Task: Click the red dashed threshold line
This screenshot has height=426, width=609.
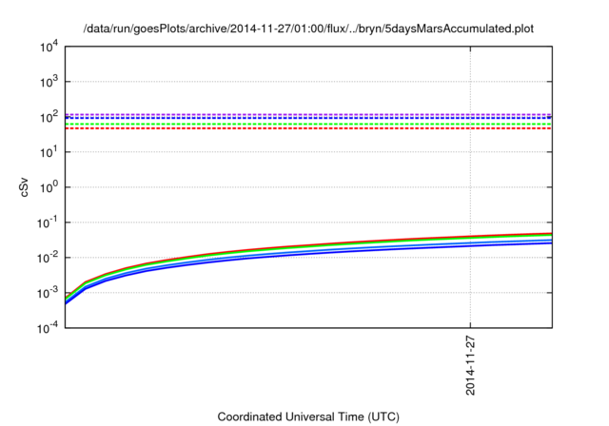Action: click(x=308, y=128)
